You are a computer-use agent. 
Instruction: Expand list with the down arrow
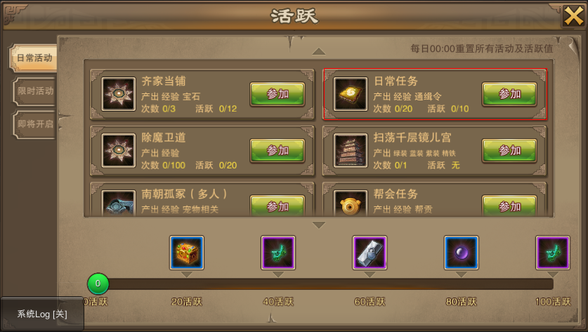318,225
